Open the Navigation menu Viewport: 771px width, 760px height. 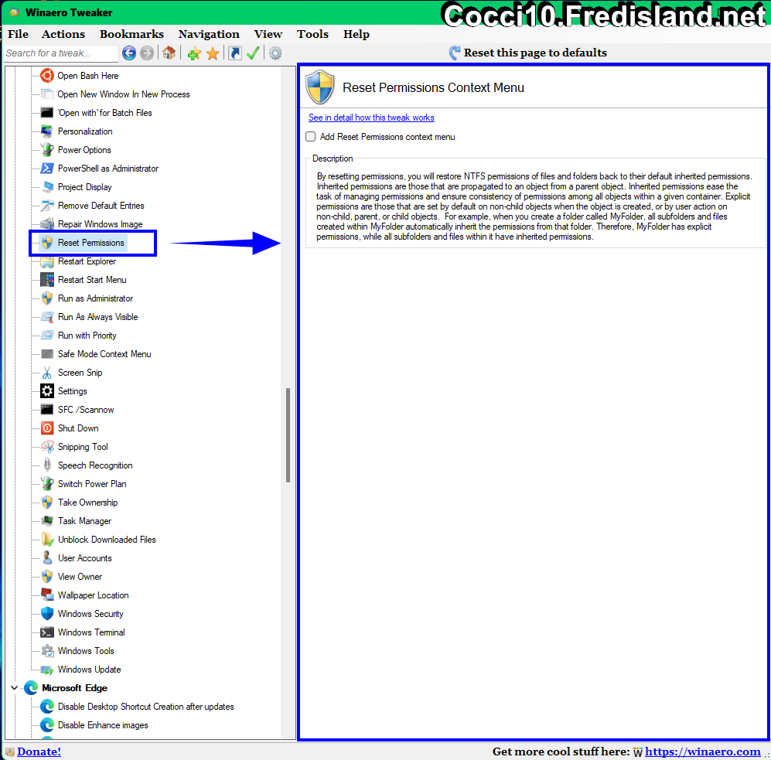(x=209, y=35)
